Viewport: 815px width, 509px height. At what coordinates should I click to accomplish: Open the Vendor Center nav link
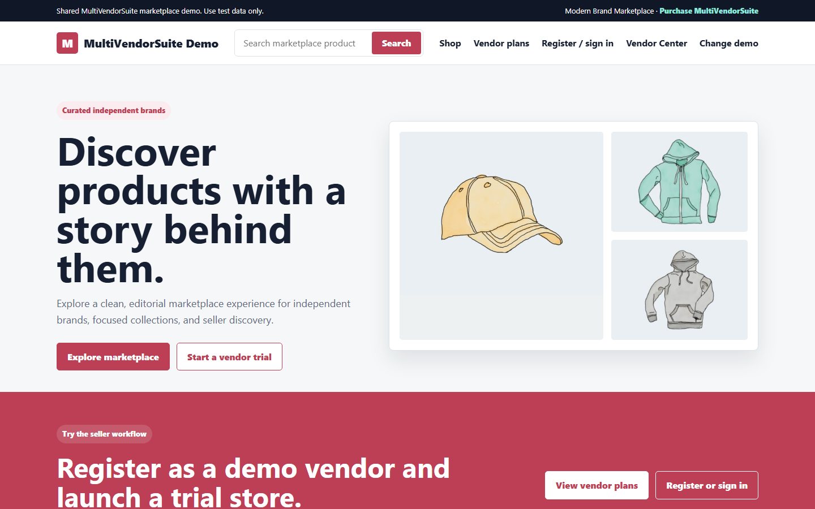coord(657,43)
